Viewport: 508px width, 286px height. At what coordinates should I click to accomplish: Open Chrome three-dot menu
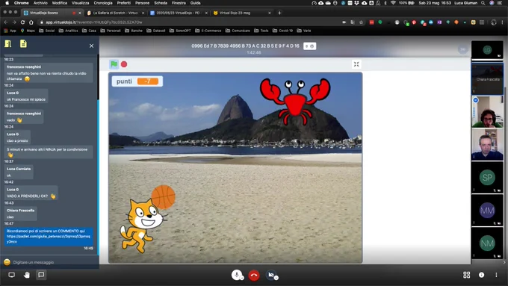point(503,22)
